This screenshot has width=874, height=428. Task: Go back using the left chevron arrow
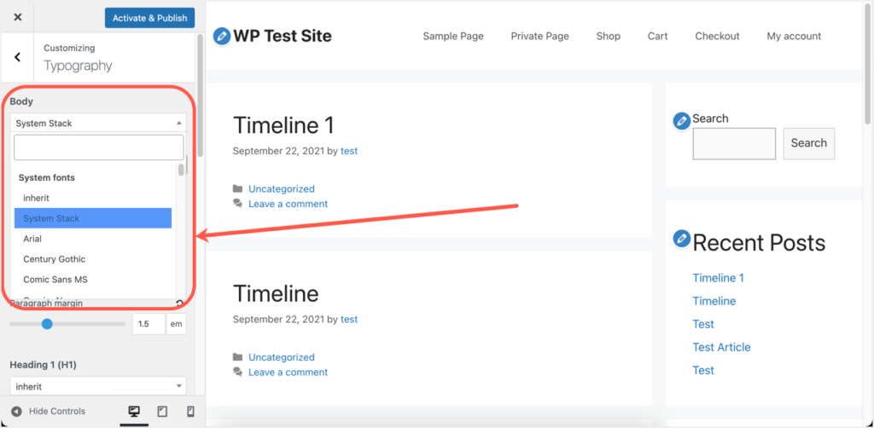pos(17,57)
